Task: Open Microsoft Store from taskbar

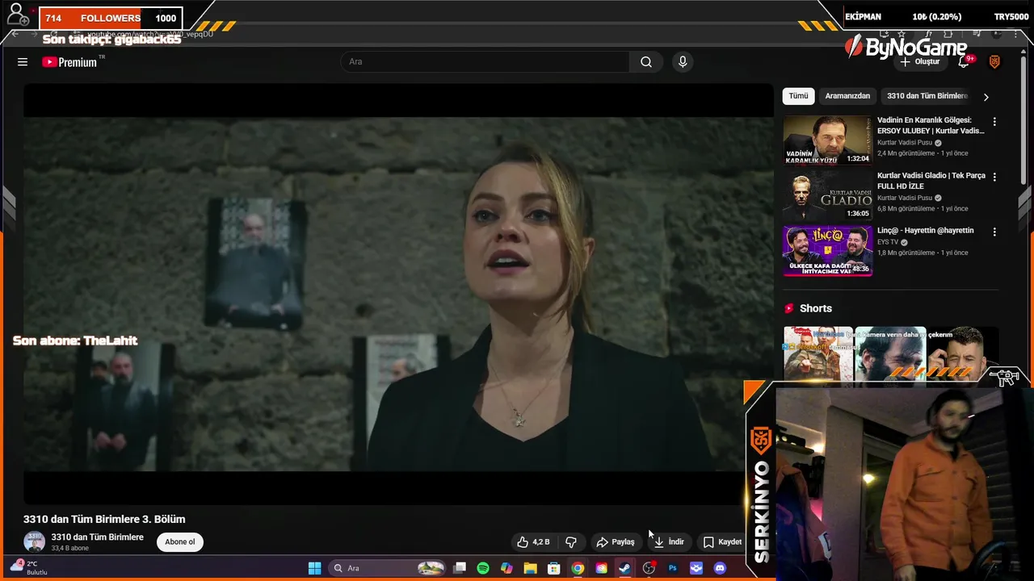Action: tap(554, 568)
